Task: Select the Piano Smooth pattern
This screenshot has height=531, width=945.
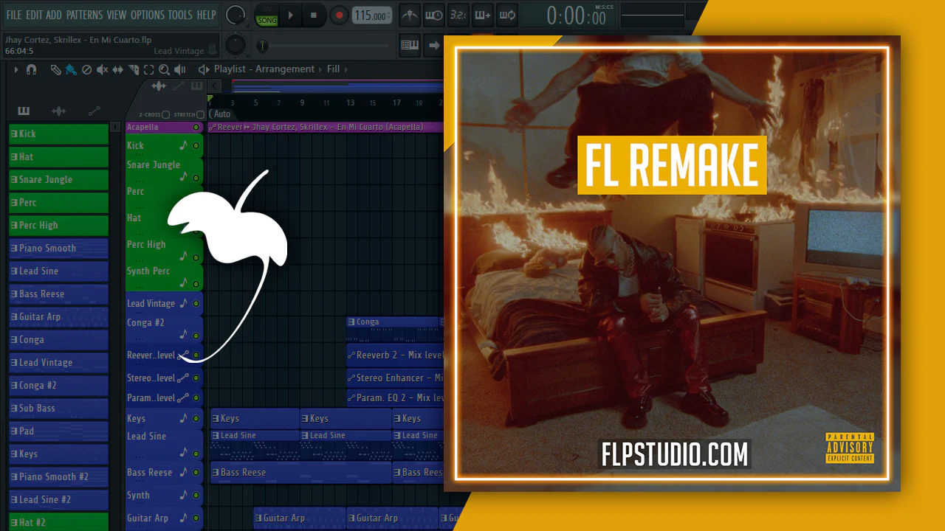Action: click(x=59, y=249)
